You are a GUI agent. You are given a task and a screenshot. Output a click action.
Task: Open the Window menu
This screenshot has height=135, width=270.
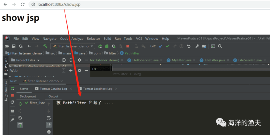point(151,38)
